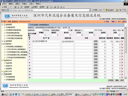Click the 导航 navigation link

point(106,22)
